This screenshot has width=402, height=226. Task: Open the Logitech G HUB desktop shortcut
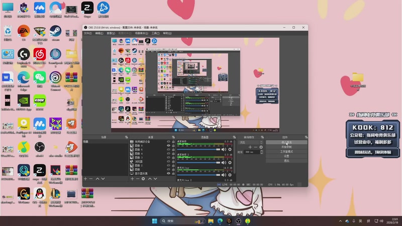coord(24,58)
